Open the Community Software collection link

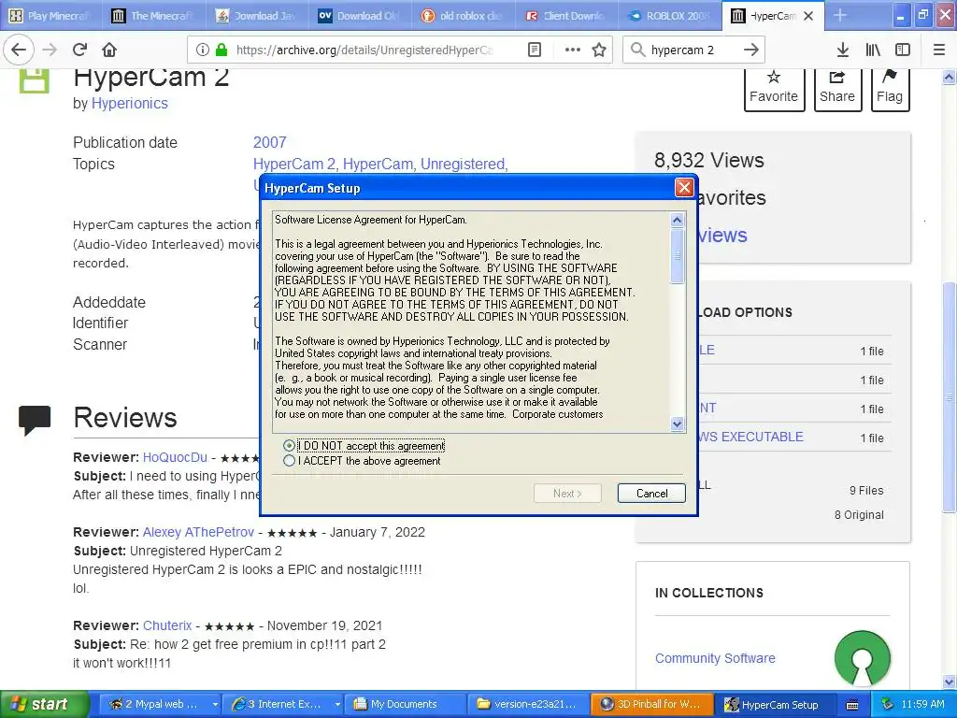[715, 658]
